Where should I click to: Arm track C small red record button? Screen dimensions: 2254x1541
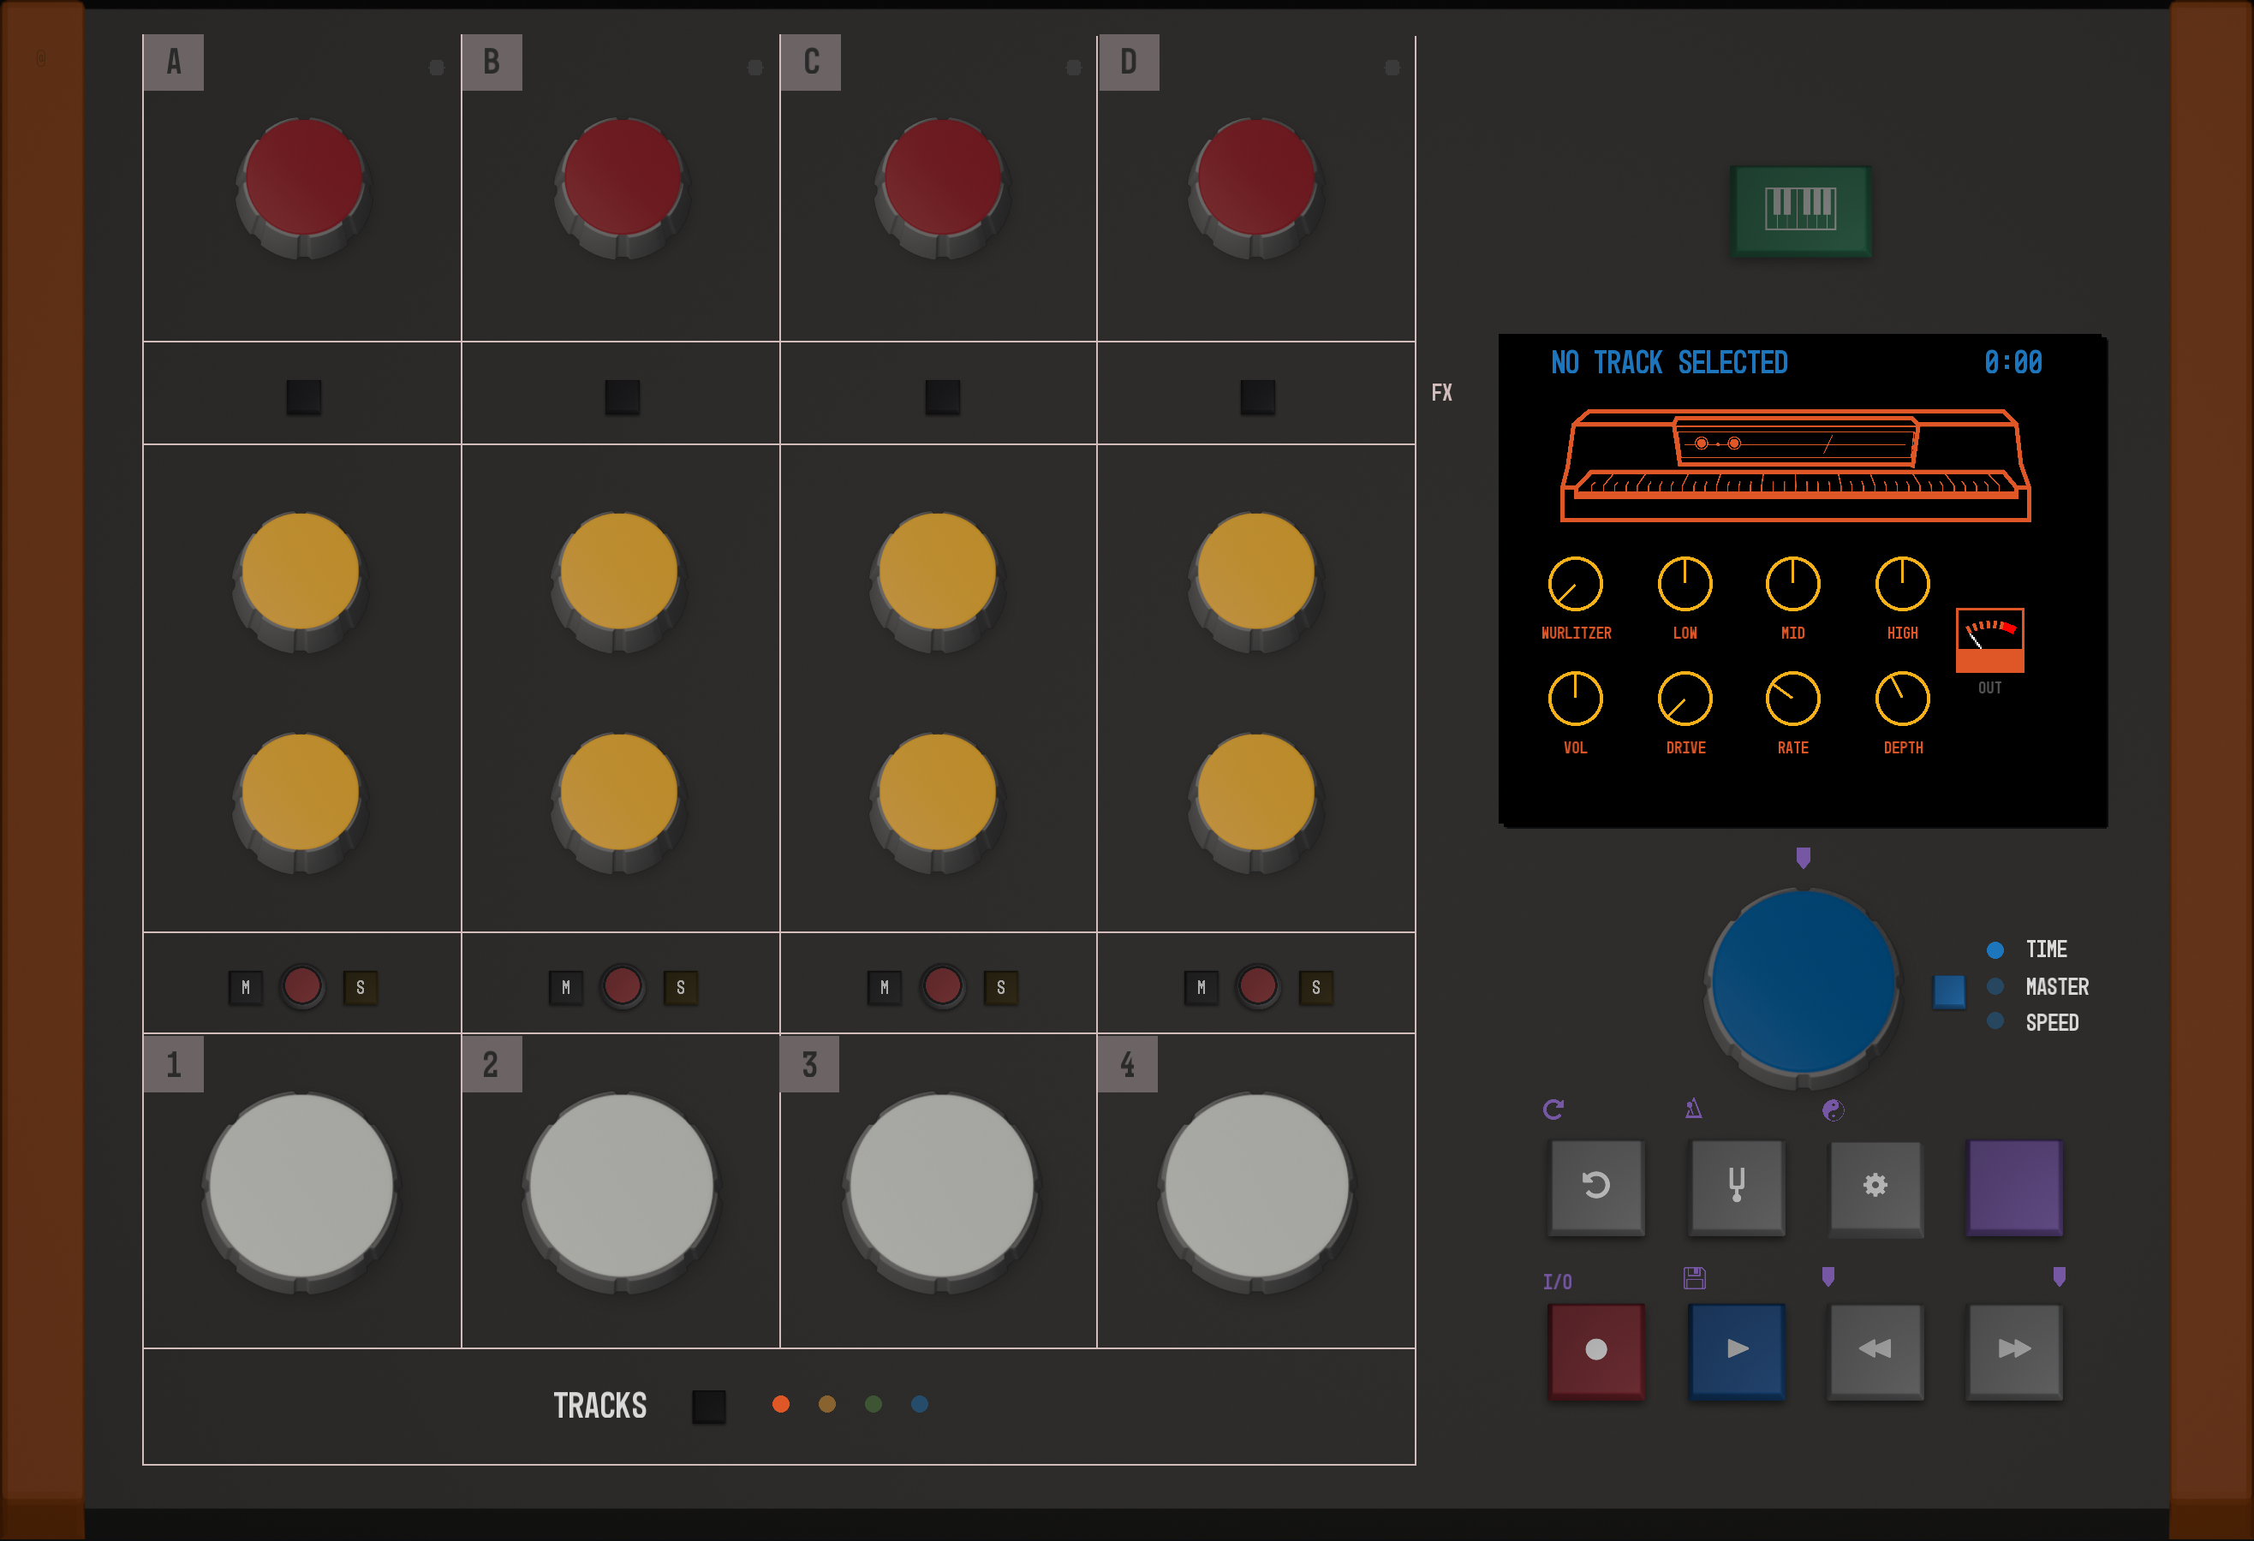click(x=942, y=986)
